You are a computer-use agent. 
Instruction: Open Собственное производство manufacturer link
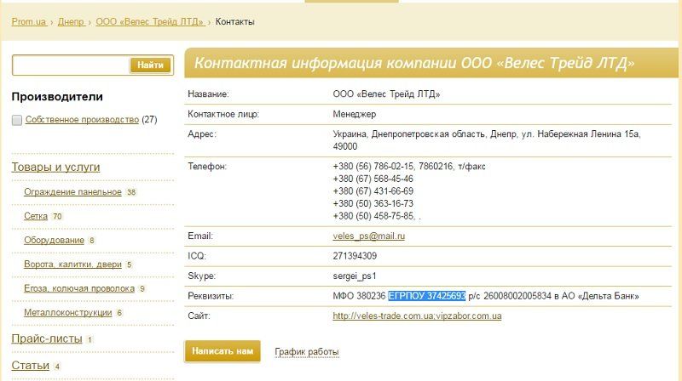click(x=82, y=119)
